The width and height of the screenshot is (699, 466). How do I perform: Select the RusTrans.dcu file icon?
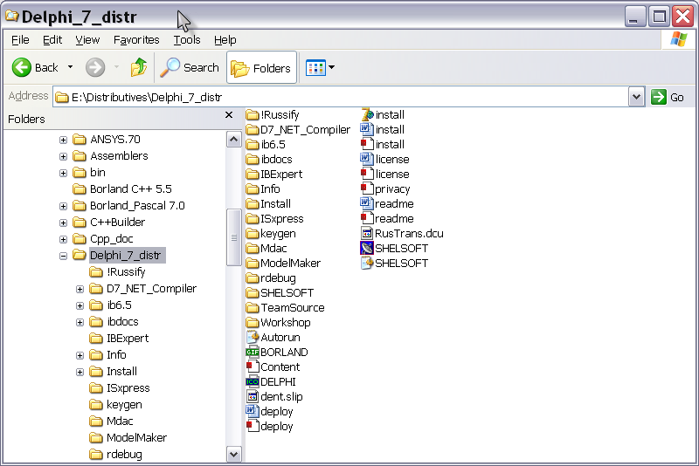pos(367,233)
